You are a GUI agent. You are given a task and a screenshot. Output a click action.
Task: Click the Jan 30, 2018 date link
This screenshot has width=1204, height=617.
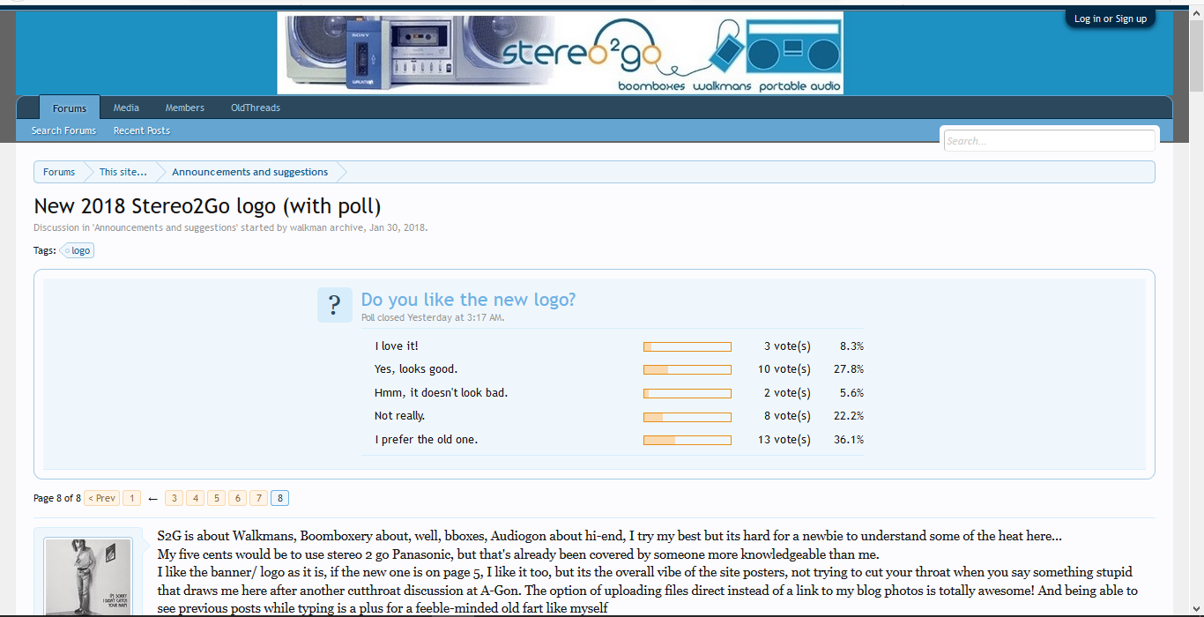(x=398, y=227)
